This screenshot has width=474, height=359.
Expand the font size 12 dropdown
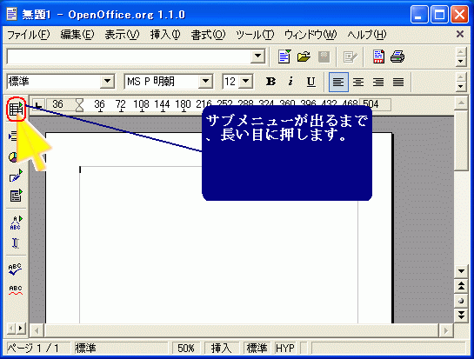coord(246,82)
